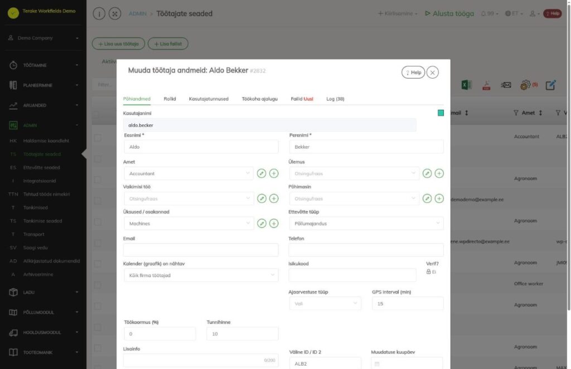This screenshot has width=571, height=369.
Task: Edit Üksused / osakonnad with the pencil icon
Action: click(262, 224)
